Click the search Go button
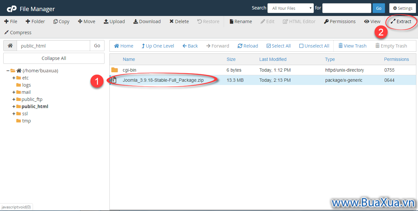 click(x=378, y=8)
